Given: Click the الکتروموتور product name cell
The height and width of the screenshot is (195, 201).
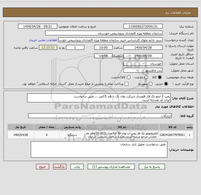Looking at the screenshot, I should [x=122, y=135].
